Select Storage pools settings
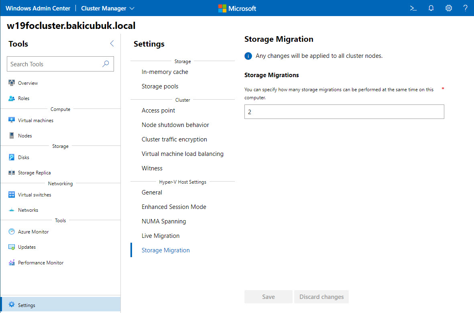474x313 pixels. tap(160, 86)
